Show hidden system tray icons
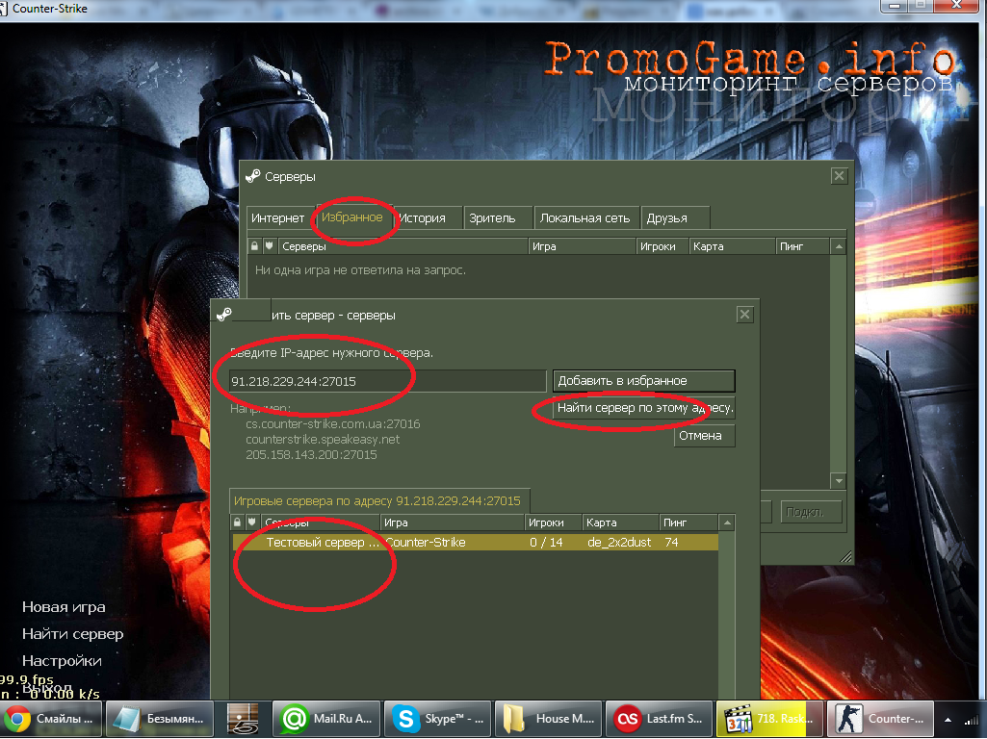This screenshot has height=739, width=987. [948, 720]
